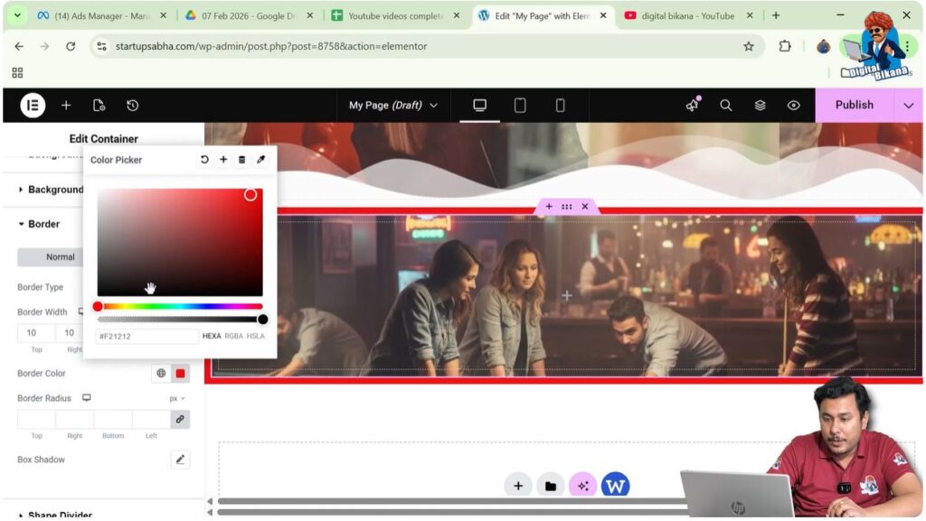Open the Structure layers icon
This screenshot has height=521, width=926.
[x=760, y=106]
